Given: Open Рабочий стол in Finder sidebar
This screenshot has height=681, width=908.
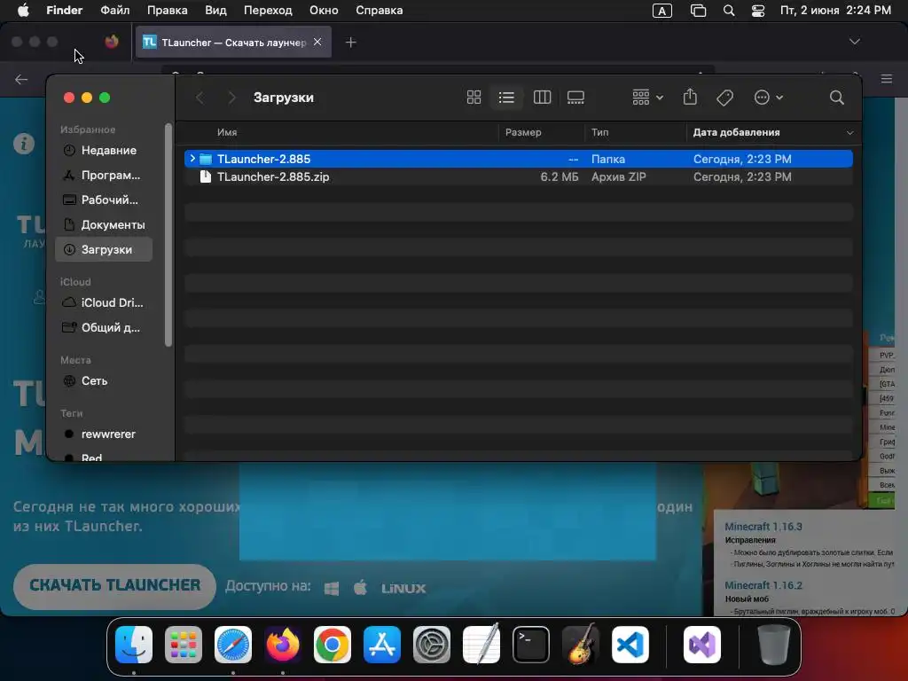Looking at the screenshot, I should (x=104, y=200).
